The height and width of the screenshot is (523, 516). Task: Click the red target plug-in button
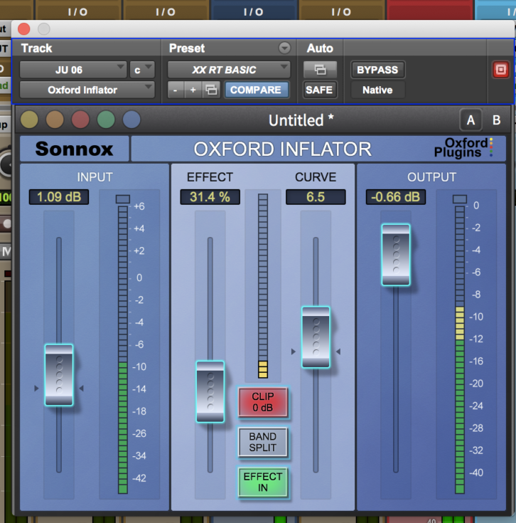[x=500, y=70]
